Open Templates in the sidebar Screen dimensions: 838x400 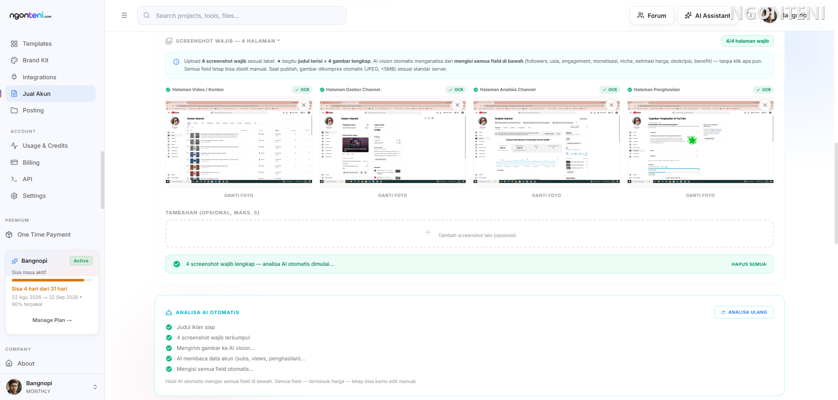tap(51, 44)
